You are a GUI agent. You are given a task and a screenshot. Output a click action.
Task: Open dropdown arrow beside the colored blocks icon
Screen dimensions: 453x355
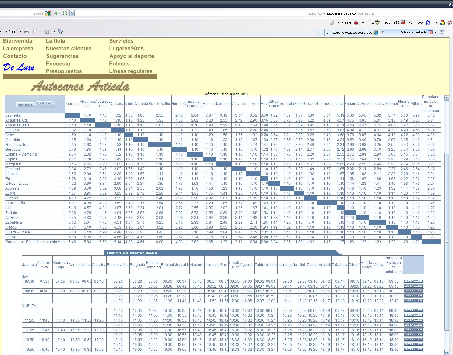(437, 23)
